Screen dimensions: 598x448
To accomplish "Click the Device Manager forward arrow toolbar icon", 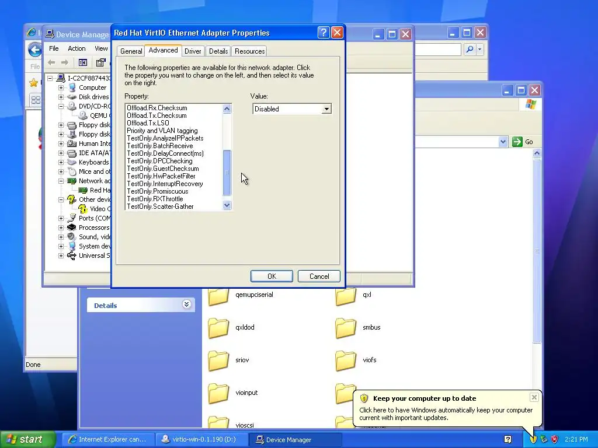I will pyautogui.click(x=65, y=62).
